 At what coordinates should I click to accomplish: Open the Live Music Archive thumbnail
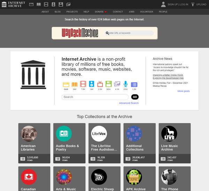click(x=169, y=133)
